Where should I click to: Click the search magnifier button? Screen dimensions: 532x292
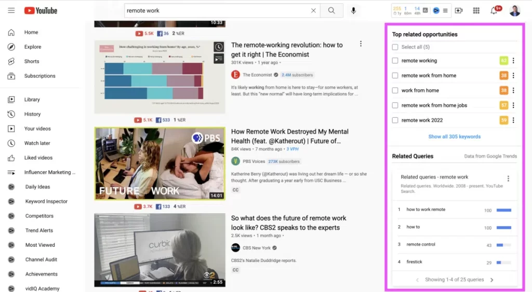click(331, 10)
